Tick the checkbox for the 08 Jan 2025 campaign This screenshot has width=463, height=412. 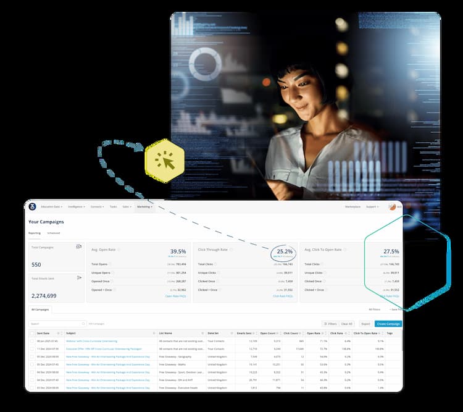tap(32, 340)
